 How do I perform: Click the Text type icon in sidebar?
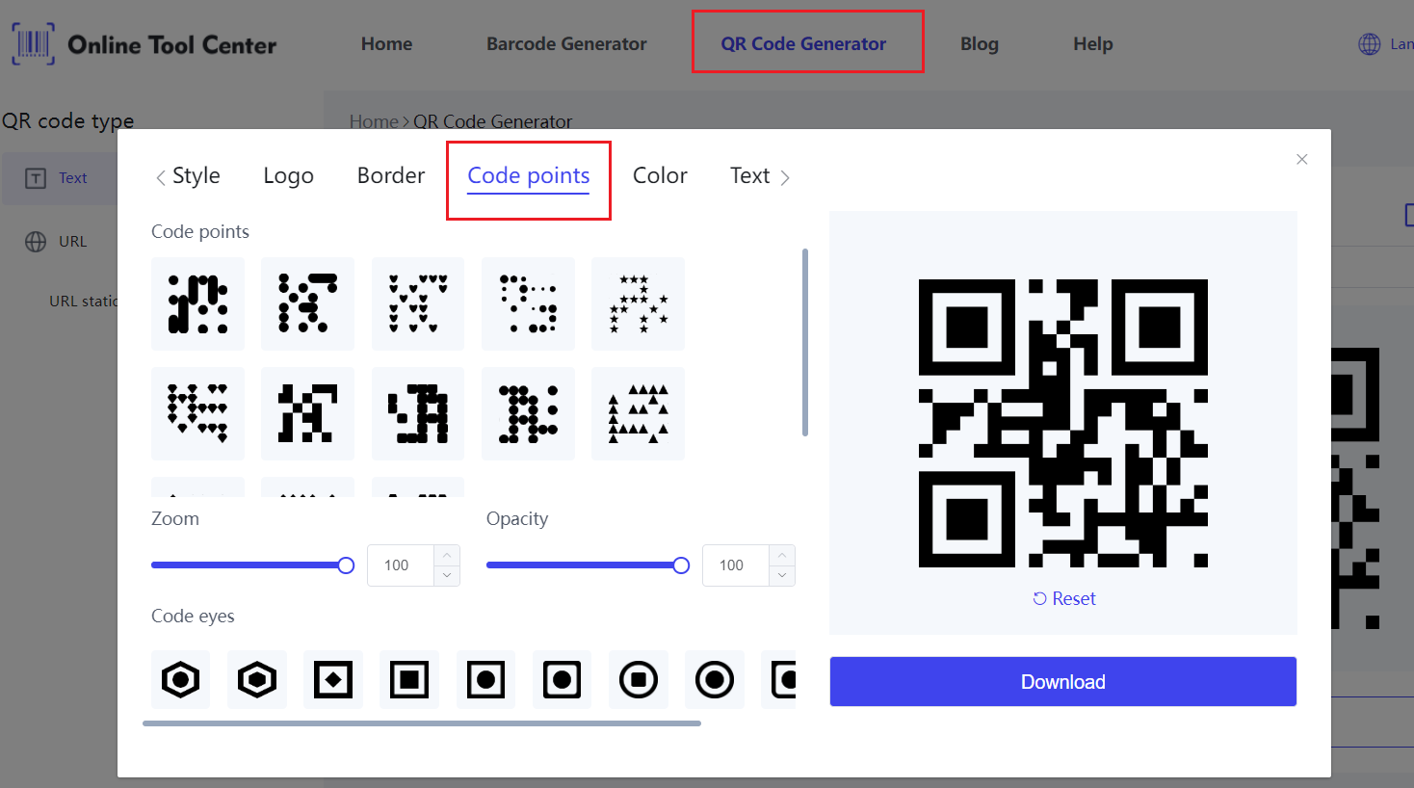[36, 178]
